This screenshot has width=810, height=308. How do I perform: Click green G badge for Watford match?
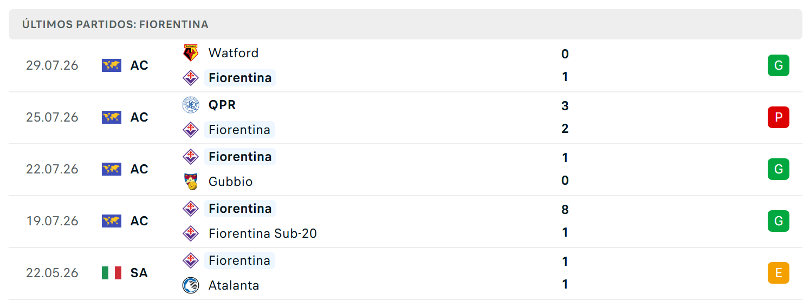(778, 65)
